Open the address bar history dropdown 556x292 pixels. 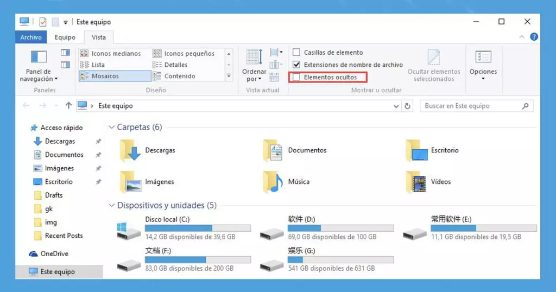click(396, 106)
